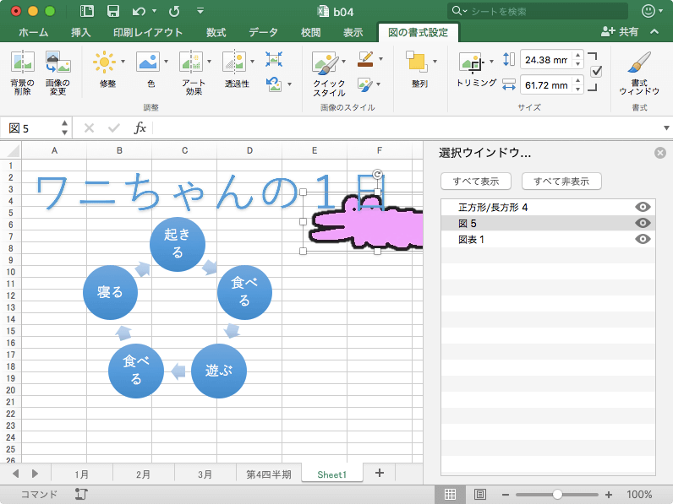
Task: Expand the Transparency dropdown arrow
Action: point(252,62)
